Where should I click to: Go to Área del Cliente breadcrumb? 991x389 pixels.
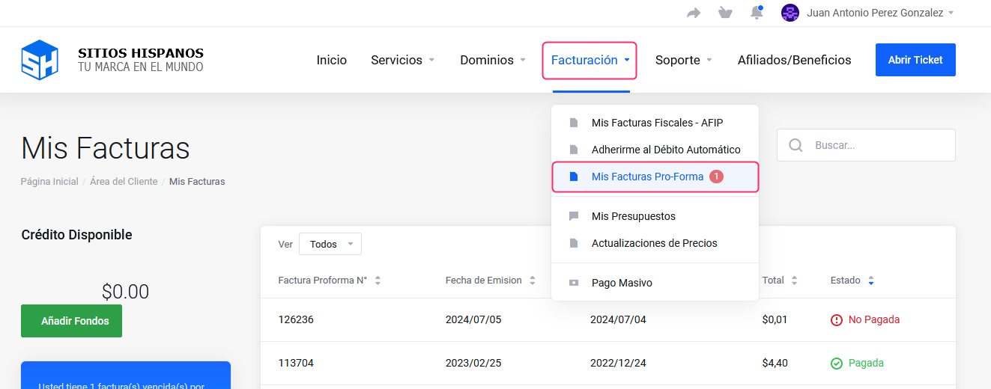pyautogui.click(x=124, y=182)
